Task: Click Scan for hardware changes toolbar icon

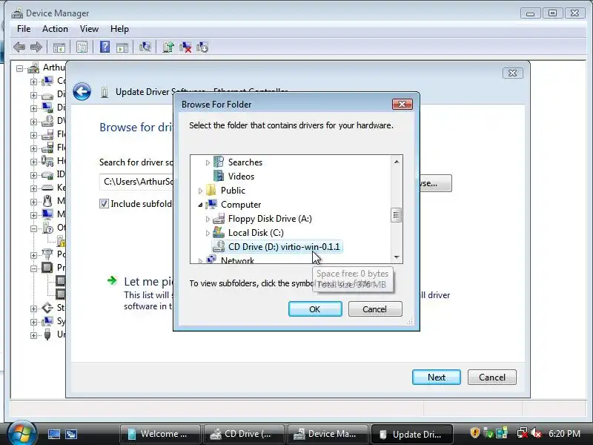Action: coord(145,47)
